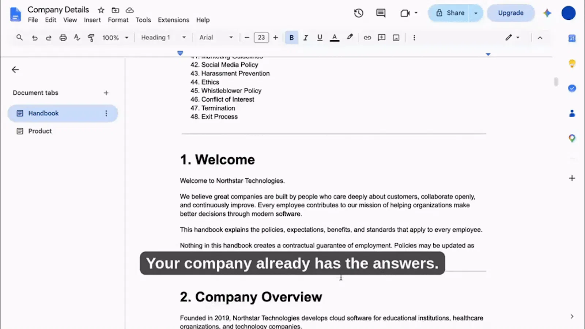Check cloud save status icon
Viewport: 585px width, 329px height.
pos(129,10)
